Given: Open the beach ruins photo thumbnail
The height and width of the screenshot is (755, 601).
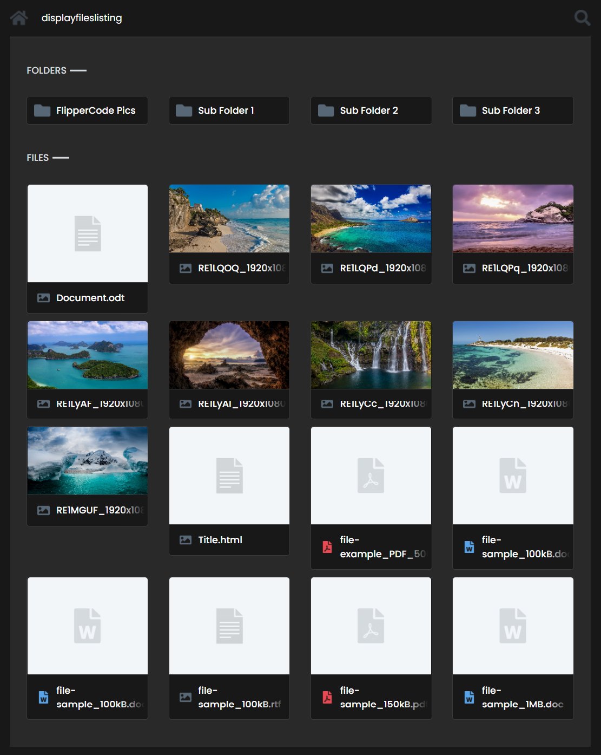Looking at the screenshot, I should click(x=229, y=219).
